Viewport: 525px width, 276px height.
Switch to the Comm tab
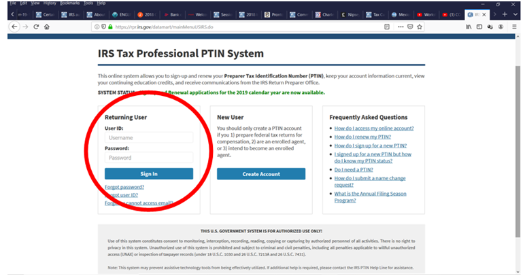coord(299,15)
